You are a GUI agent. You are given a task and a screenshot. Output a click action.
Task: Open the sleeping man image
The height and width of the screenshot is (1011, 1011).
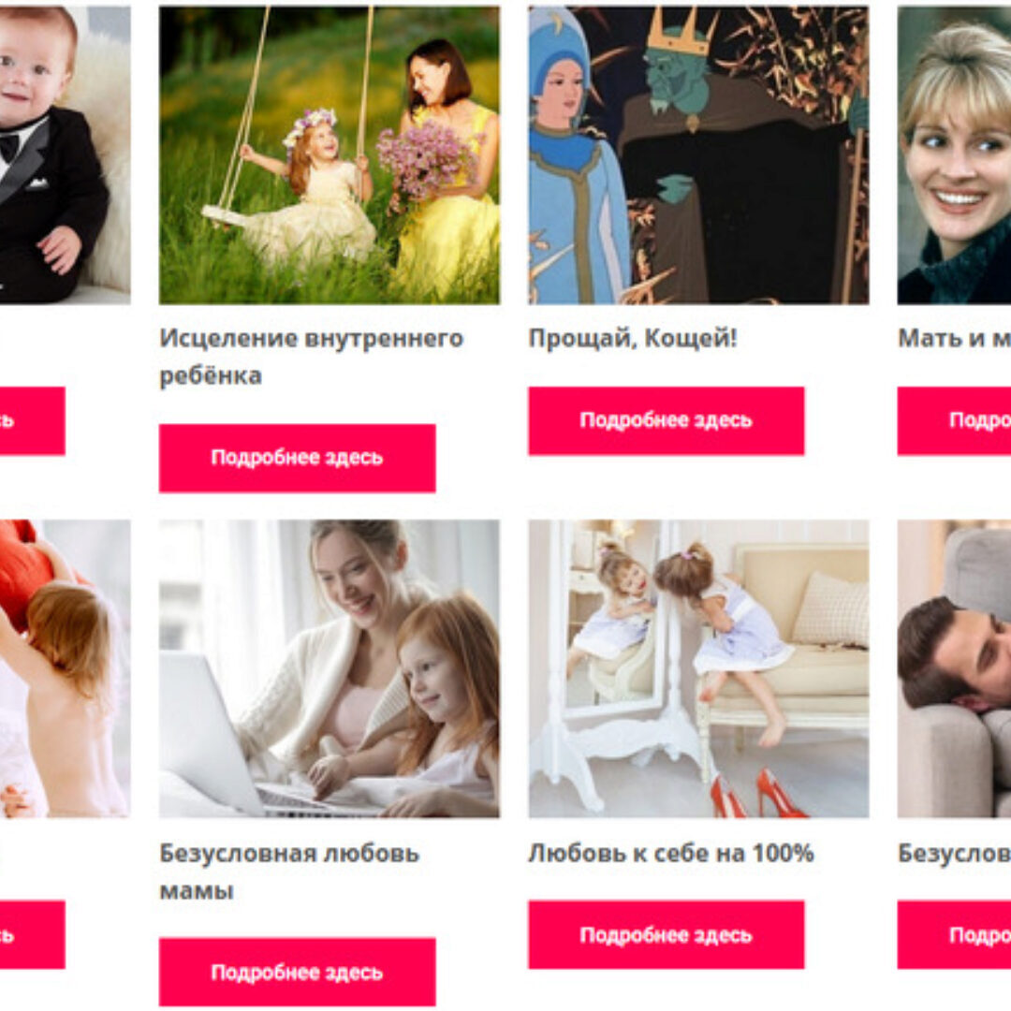click(954, 668)
